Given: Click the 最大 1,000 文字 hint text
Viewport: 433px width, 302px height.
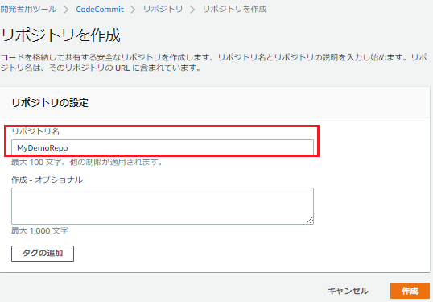Looking at the screenshot, I should tap(39, 230).
